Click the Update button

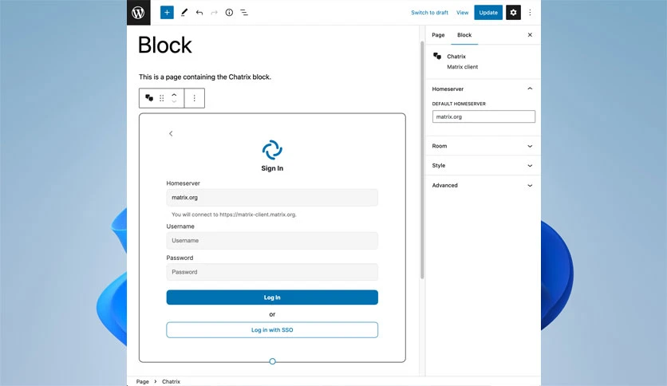(x=488, y=12)
